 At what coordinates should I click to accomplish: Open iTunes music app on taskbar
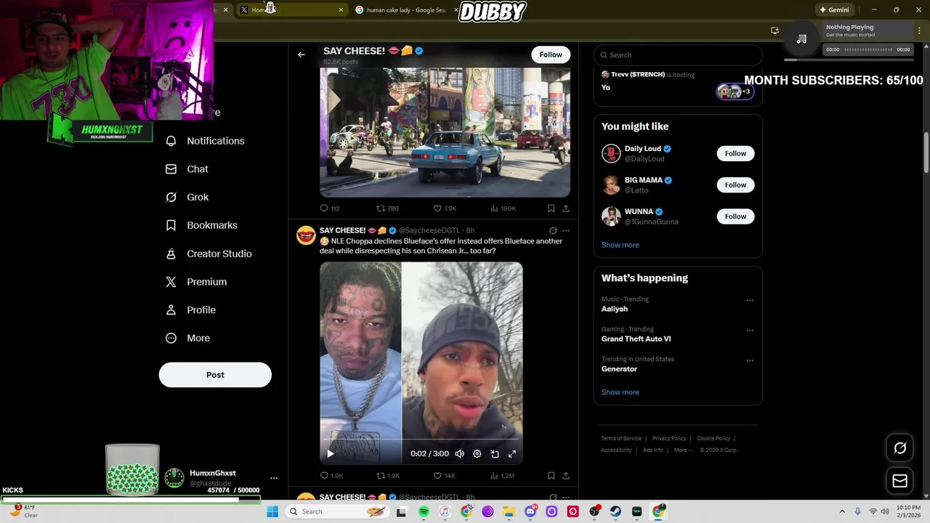click(x=445, y=511)
